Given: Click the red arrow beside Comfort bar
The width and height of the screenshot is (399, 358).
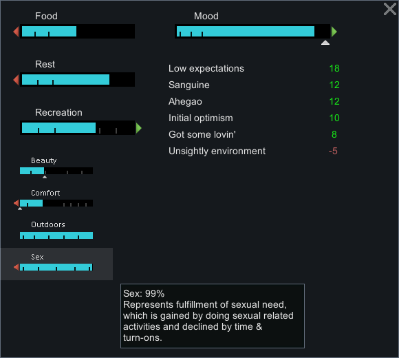Looking at the screenshot, I should (x=17, y=203).
